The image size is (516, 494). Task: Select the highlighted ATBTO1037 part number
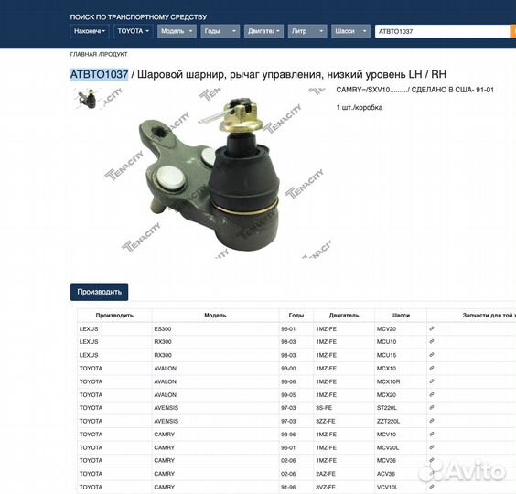pos(99,74)
